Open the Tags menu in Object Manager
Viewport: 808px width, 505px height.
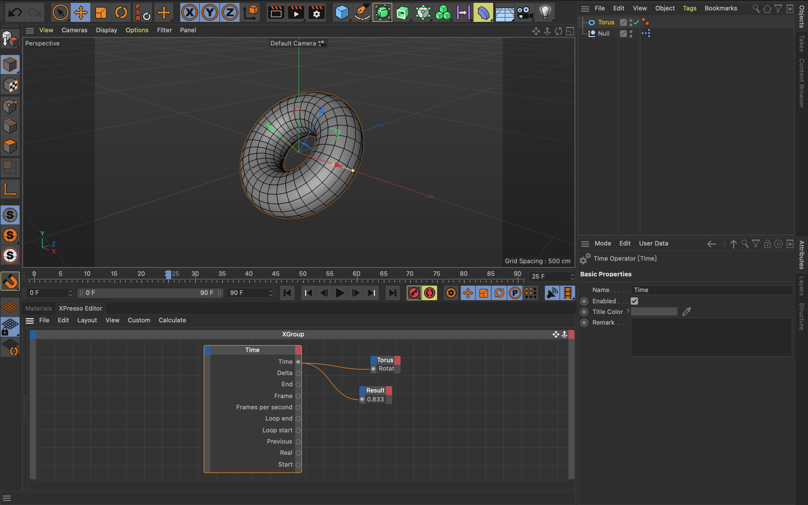[x=689, y=8]
